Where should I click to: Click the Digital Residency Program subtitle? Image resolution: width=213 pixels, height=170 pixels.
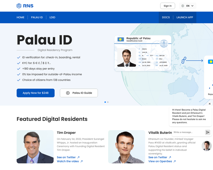(55, 50)
